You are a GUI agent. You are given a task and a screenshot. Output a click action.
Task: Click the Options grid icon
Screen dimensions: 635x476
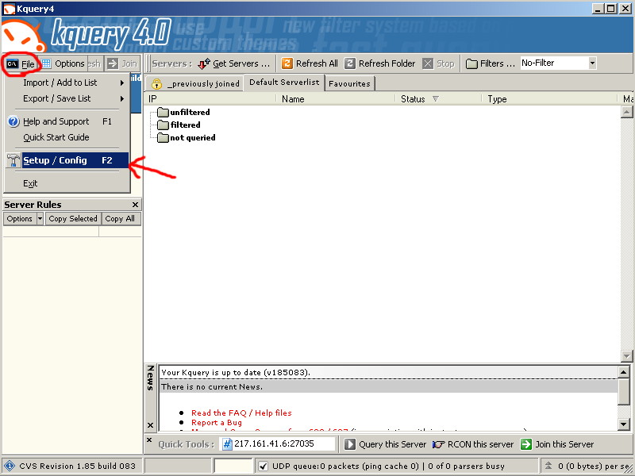[47, 63]
